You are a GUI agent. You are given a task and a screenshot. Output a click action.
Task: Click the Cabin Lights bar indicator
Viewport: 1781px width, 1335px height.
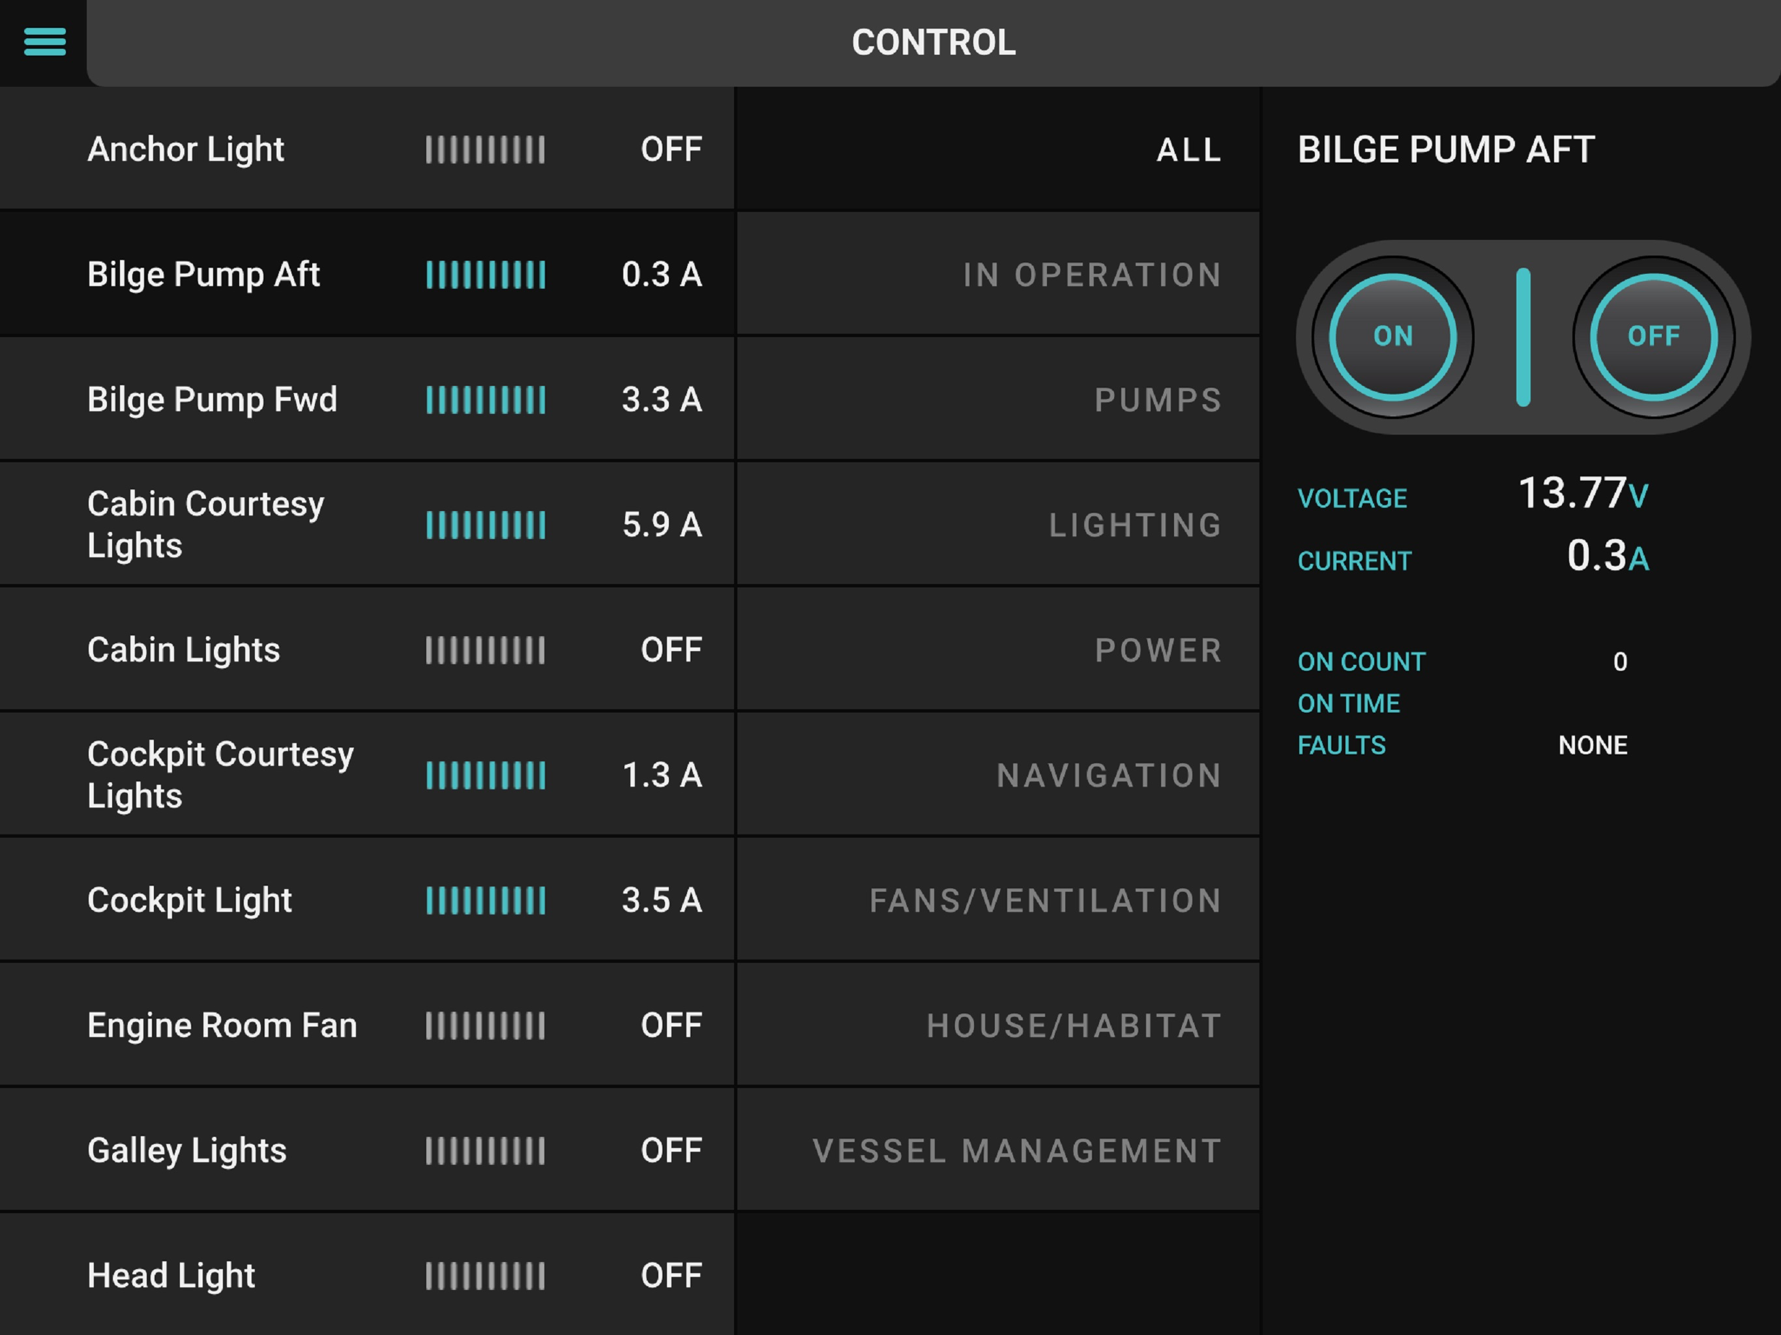pyautogui.click(x=485, y=651)
